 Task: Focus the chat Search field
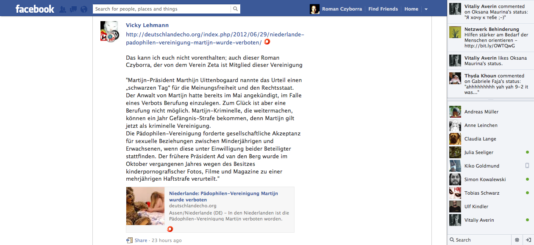[x=482, y=240]
